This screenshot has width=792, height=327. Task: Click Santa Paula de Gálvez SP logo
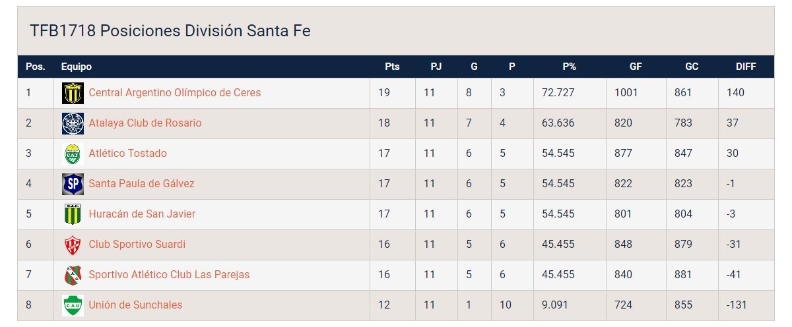pos(73,184)
